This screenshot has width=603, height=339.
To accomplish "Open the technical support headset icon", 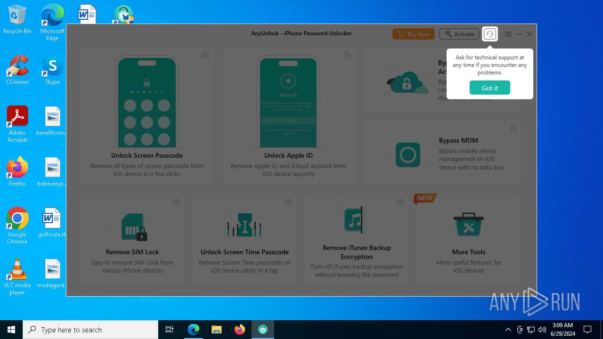I will (490, 34).
